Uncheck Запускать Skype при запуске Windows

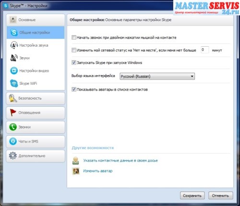(x=74, y=63)
